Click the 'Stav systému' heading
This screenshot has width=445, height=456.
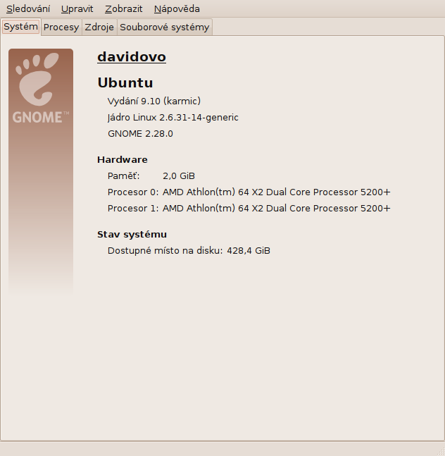(132, 235)
